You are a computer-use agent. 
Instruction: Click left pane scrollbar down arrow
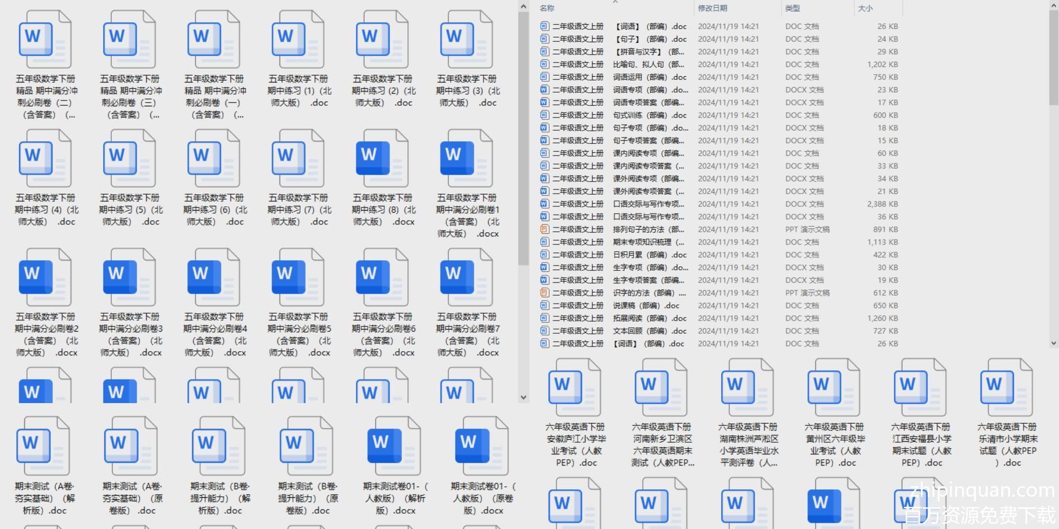[x=524, y=397]
